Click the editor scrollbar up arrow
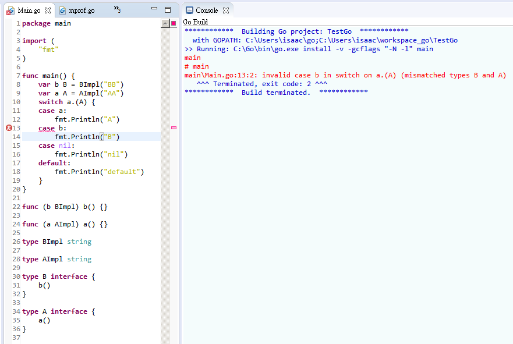 point(165,23)
